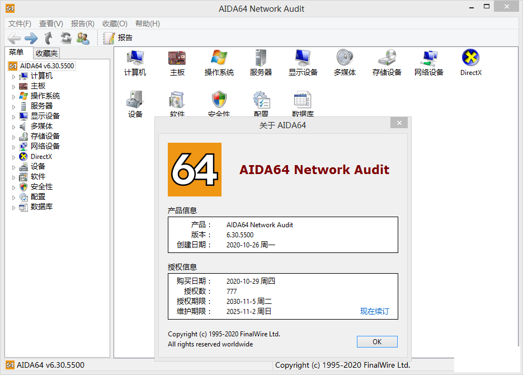This screenshot has width=523, height=375.
Task: Open the 服务器 large icon in main pane
Action: coord(261,63)
